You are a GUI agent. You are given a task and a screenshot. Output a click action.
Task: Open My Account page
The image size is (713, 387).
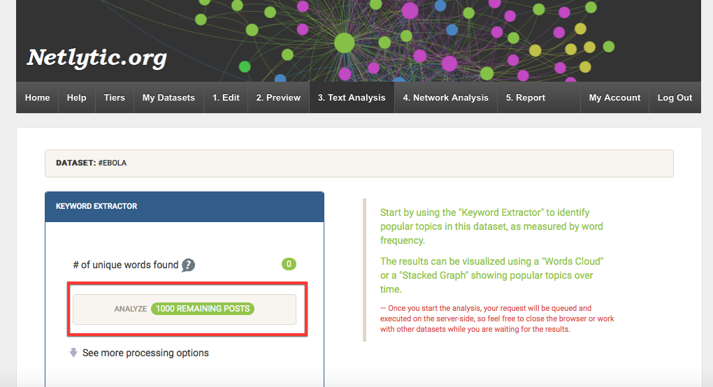(x=614, y=98)
